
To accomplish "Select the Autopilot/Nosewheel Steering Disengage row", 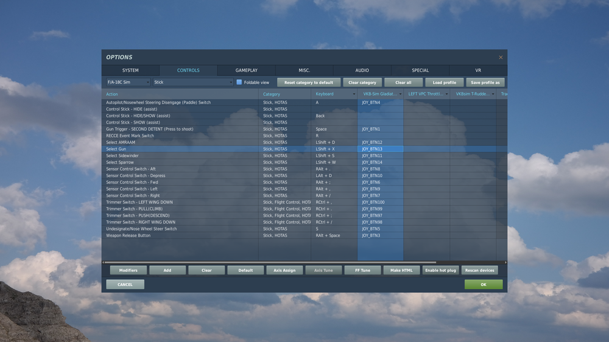I will (304, 102).
